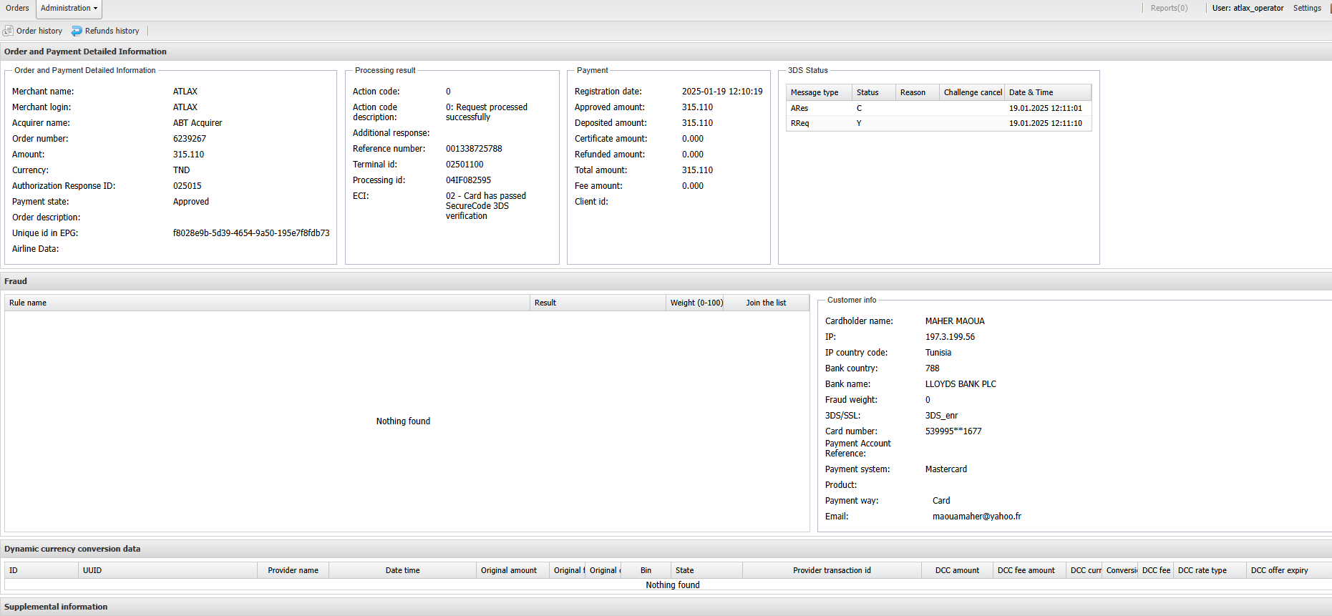The width and height of the screenshot is (1332, 616).
Task: Open the Administration dropdown menu
Action: [x=69, y=9]
